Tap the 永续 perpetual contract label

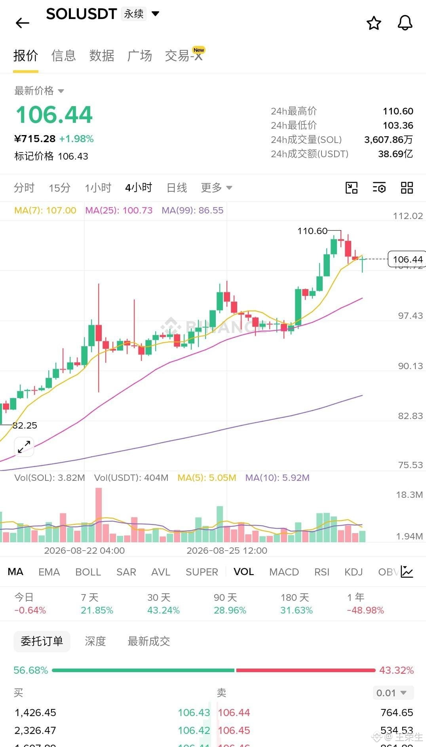click(134, 14)
